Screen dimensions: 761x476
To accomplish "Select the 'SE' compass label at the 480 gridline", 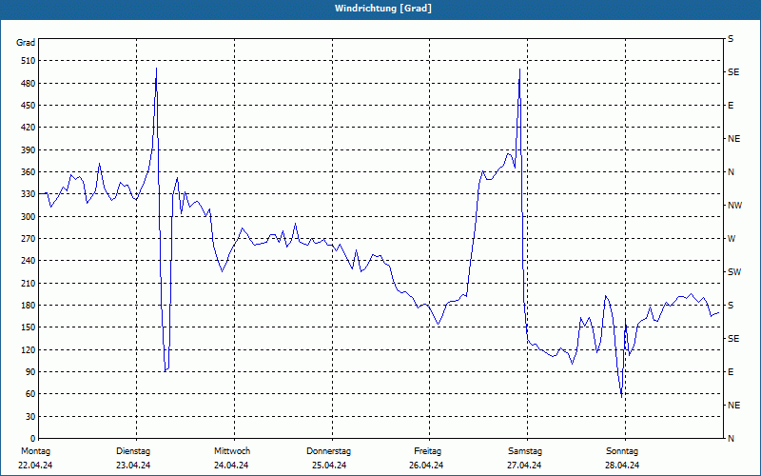I will pyautogui.click(x=733, y=72).
